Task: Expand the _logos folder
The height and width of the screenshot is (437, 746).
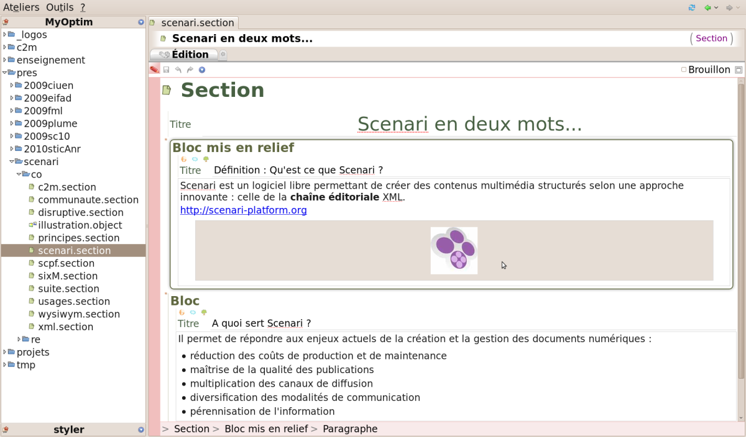Action: (4, 35)
